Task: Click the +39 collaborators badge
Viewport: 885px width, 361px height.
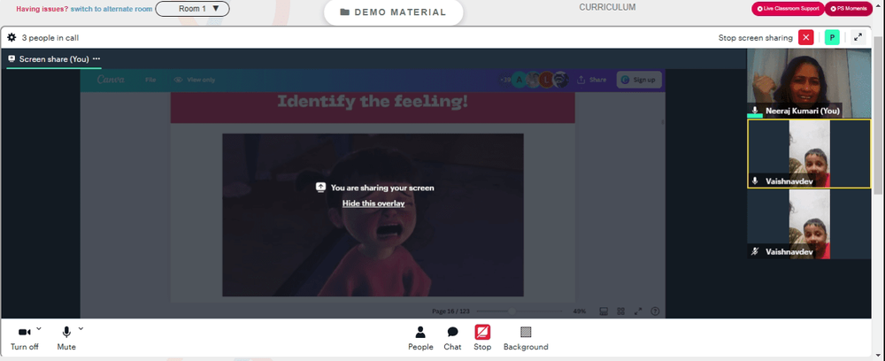Action: 504,80
